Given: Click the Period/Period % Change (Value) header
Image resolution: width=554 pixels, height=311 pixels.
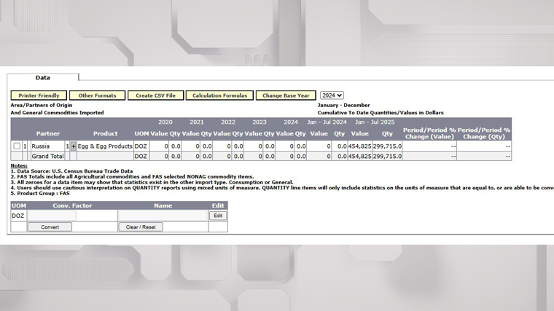Looking at the screenshot, I should click(429, 133).
